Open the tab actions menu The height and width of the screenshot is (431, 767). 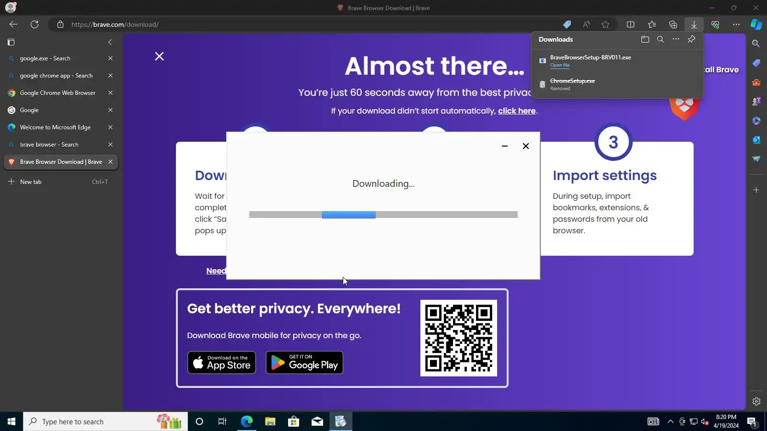click(x=11, y=42)
